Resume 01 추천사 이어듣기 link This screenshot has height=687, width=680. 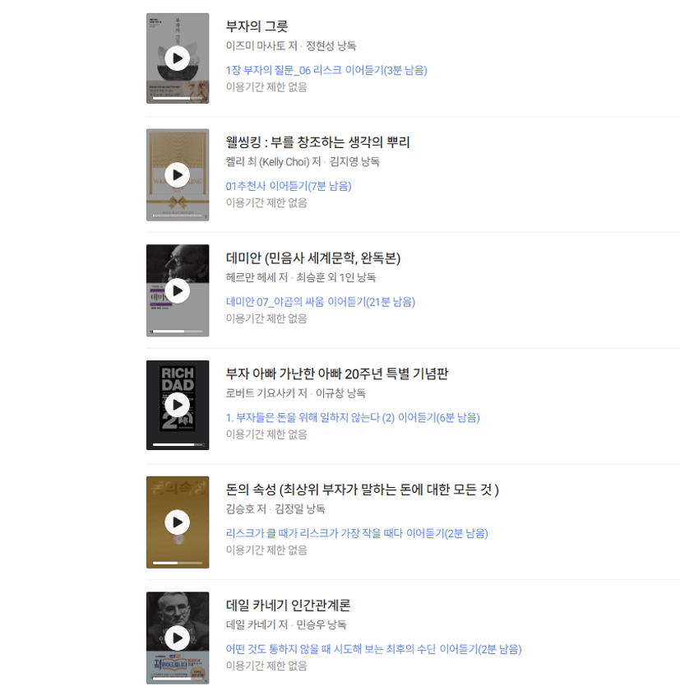click(x=289, y=186)
